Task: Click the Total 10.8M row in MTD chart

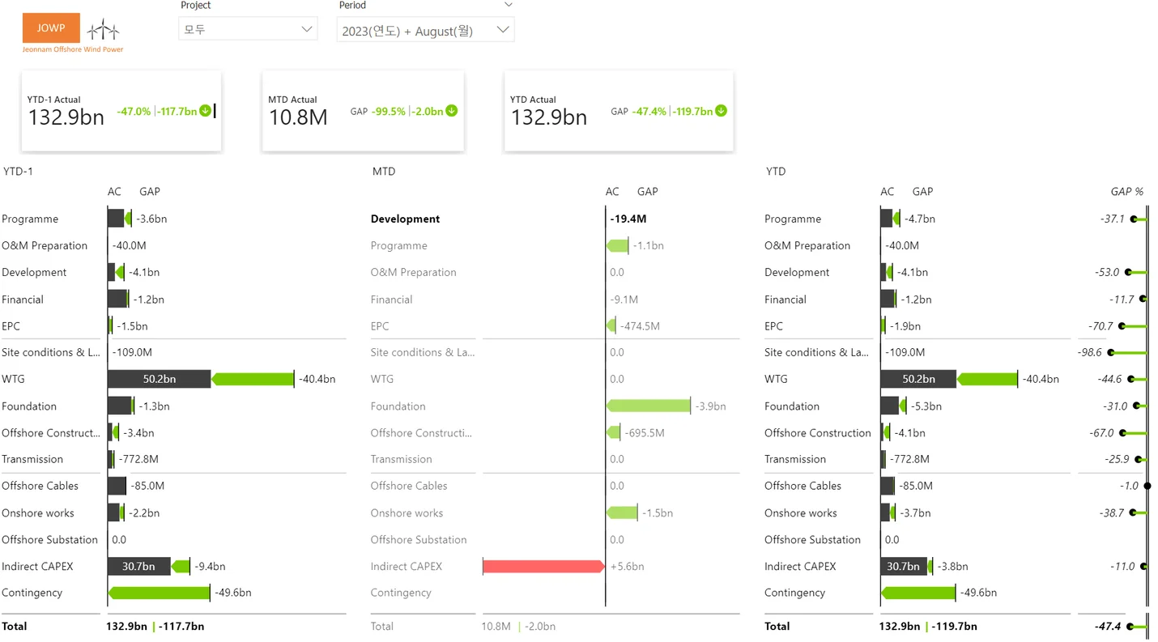Action: tap(555, 626)
